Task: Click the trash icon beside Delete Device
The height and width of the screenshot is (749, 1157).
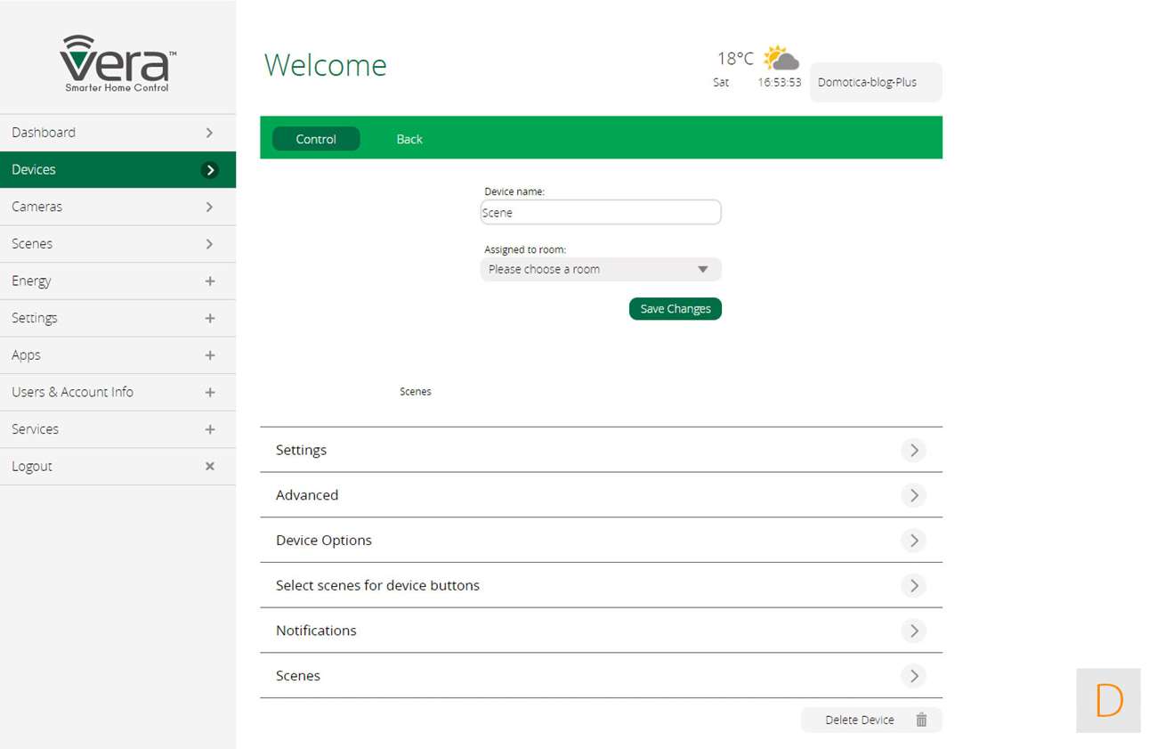Action: (x=921, y=720)
